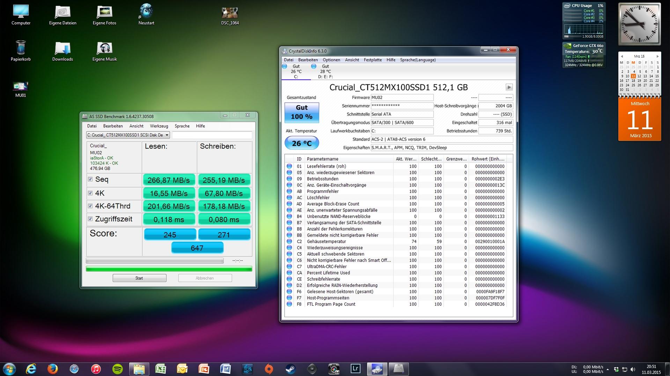
Task: Click the Lightroom taskbar icon
Action: coord(355,369)
